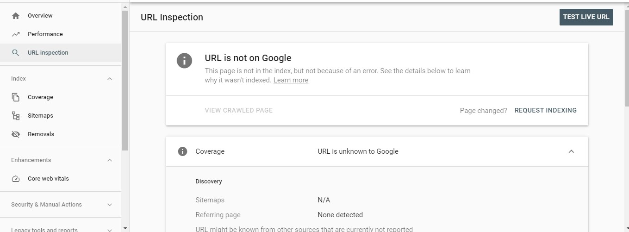
Task: Click the TEST LIVE URL button
Action: click(586, 17)
